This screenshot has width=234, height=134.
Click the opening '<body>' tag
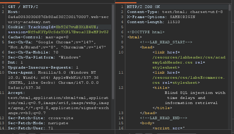147,123
